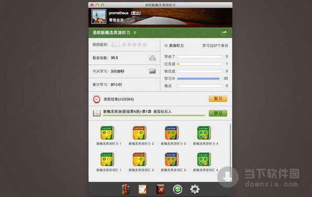
Task: Click the prometheus profile avatar
Action: pyautogui.click(x=99, y=17)
